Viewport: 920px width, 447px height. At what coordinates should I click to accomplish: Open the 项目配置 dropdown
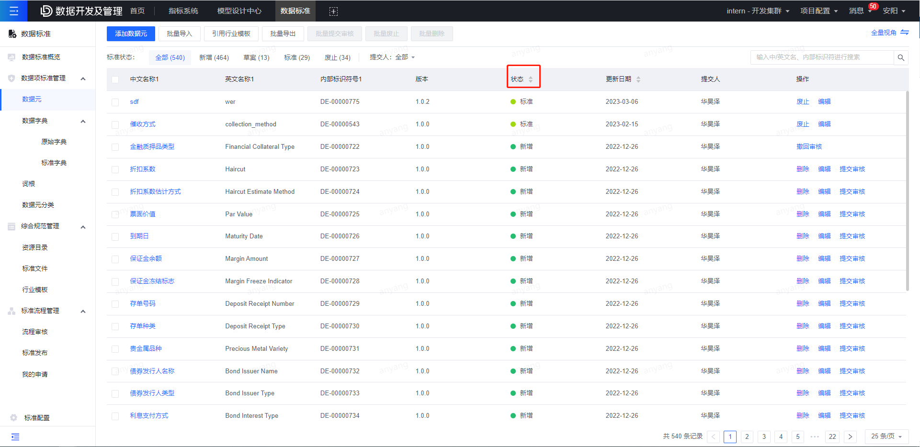(x=819, y=11)
